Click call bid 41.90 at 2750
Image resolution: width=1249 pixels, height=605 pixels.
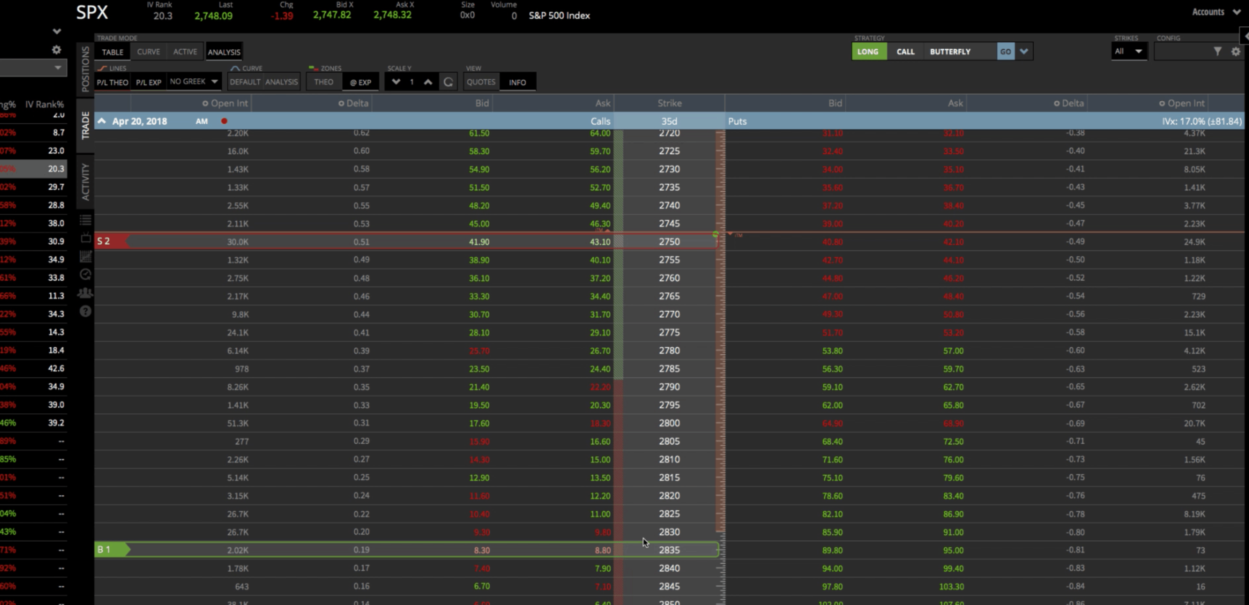point(479,242)
